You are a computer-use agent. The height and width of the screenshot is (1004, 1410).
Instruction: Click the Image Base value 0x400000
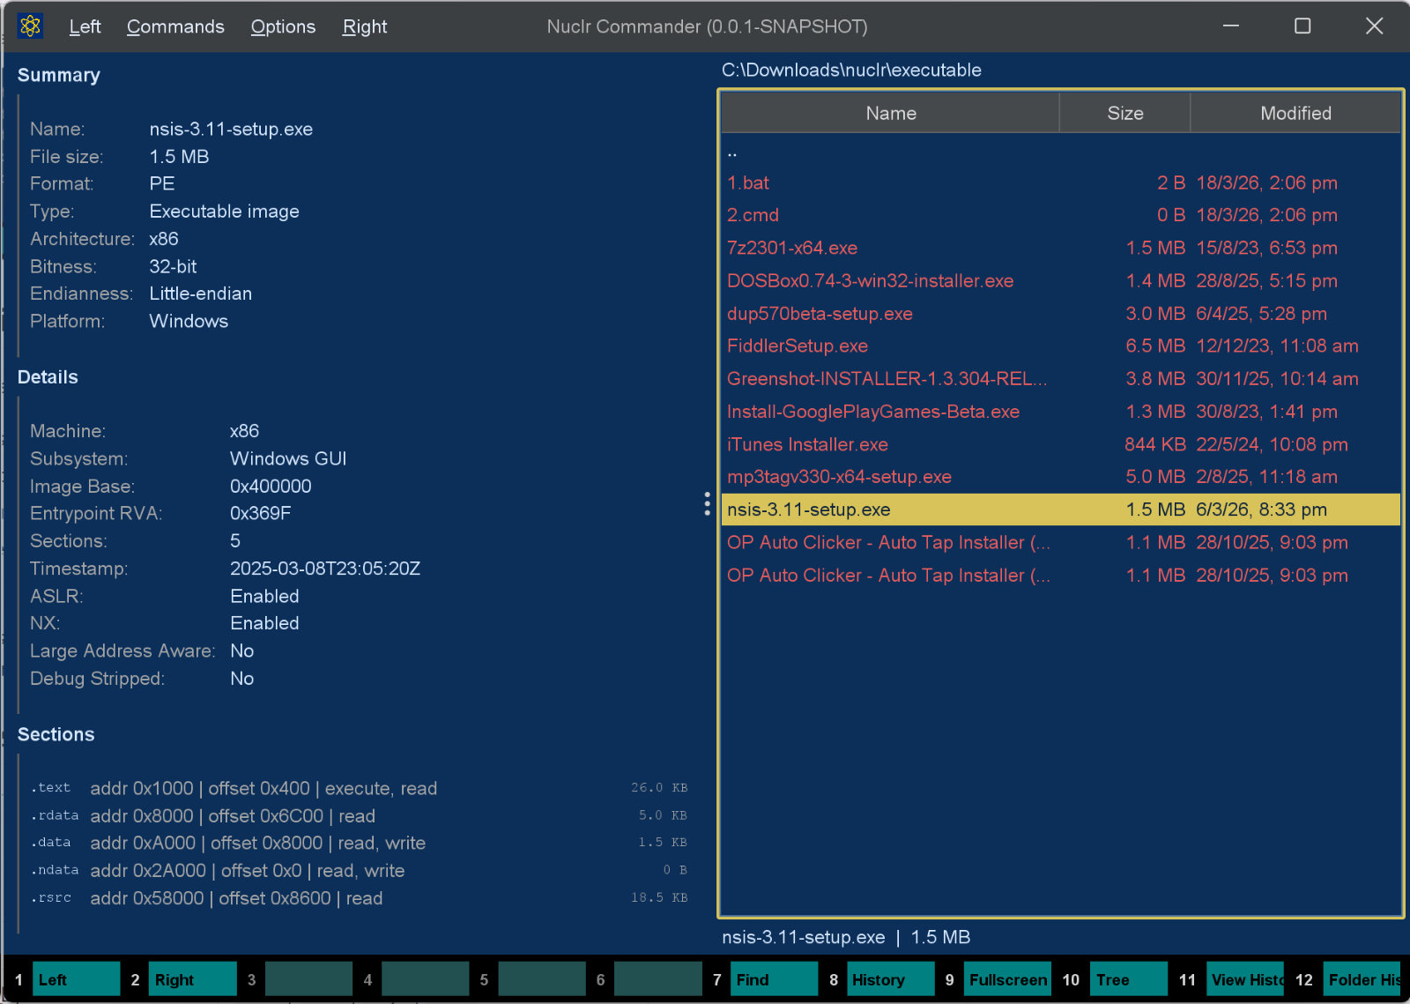pyautogui.click(x=271, y=487)
